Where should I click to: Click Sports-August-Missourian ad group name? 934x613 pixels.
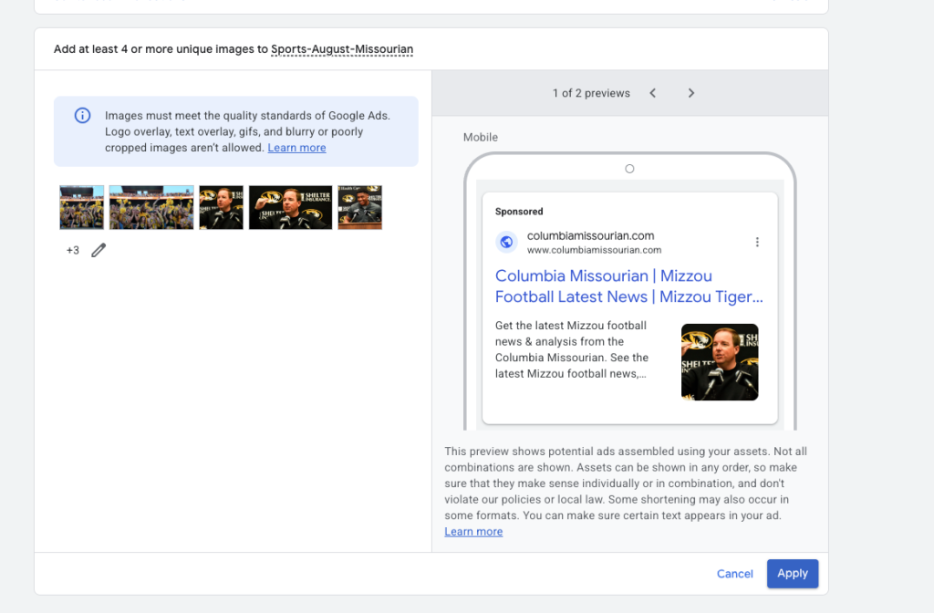click(x=342, y=49)
